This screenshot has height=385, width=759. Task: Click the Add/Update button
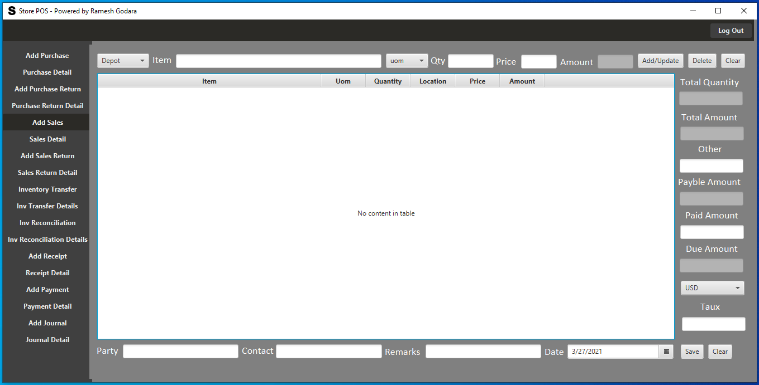pos(660,61)
